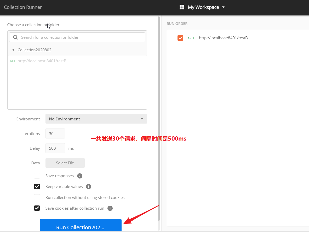This screenshot has height=234, width=309.
Task: Uncheck the testB request in Run Order
Action: [x=180, y=38]
